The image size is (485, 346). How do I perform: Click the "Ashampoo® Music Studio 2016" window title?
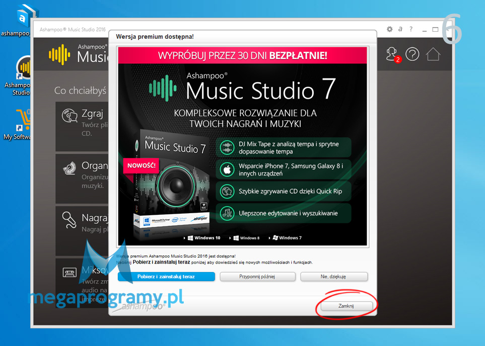coord(73,30)
